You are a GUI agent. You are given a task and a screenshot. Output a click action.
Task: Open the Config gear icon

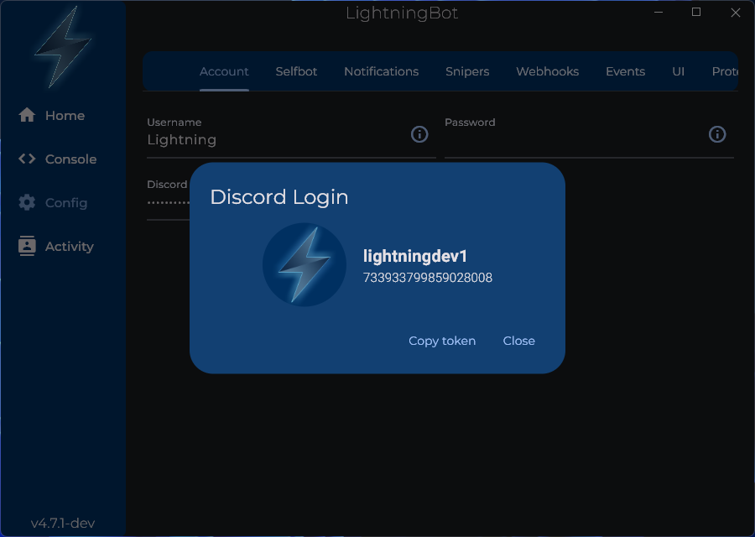(25, 202)
